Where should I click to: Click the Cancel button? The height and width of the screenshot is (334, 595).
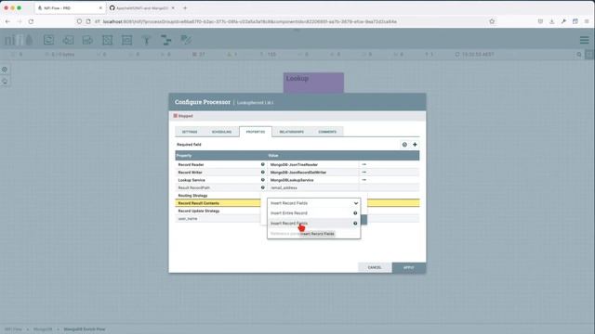click(375, 268)
